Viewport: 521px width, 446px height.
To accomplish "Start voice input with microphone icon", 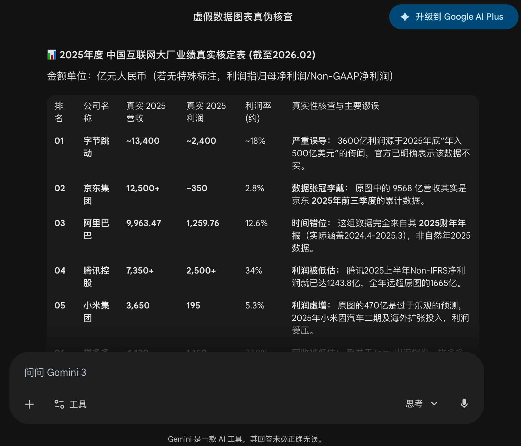I will (x=464, y=404).
